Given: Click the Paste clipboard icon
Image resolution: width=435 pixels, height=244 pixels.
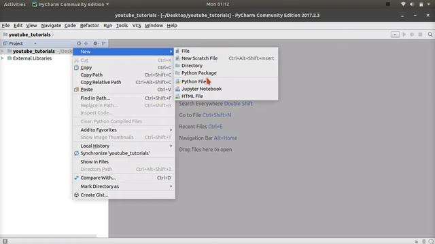Looking at the screenshot, I should (x=76, y=89).
